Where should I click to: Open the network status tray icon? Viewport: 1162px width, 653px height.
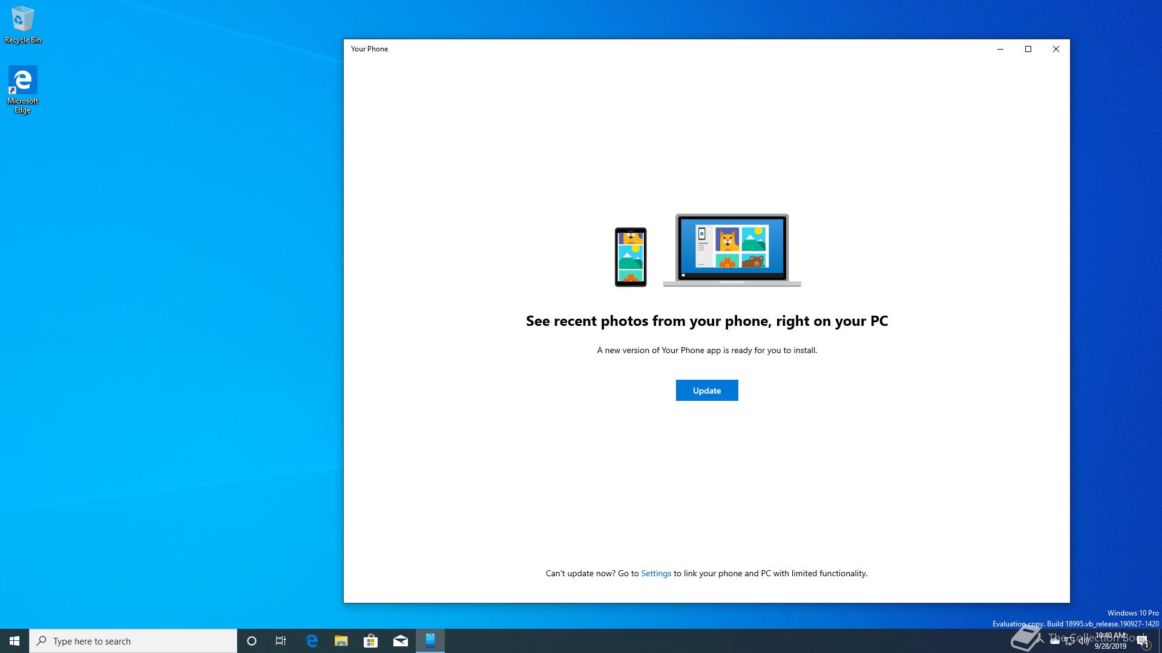click(x=1069, y=642)
